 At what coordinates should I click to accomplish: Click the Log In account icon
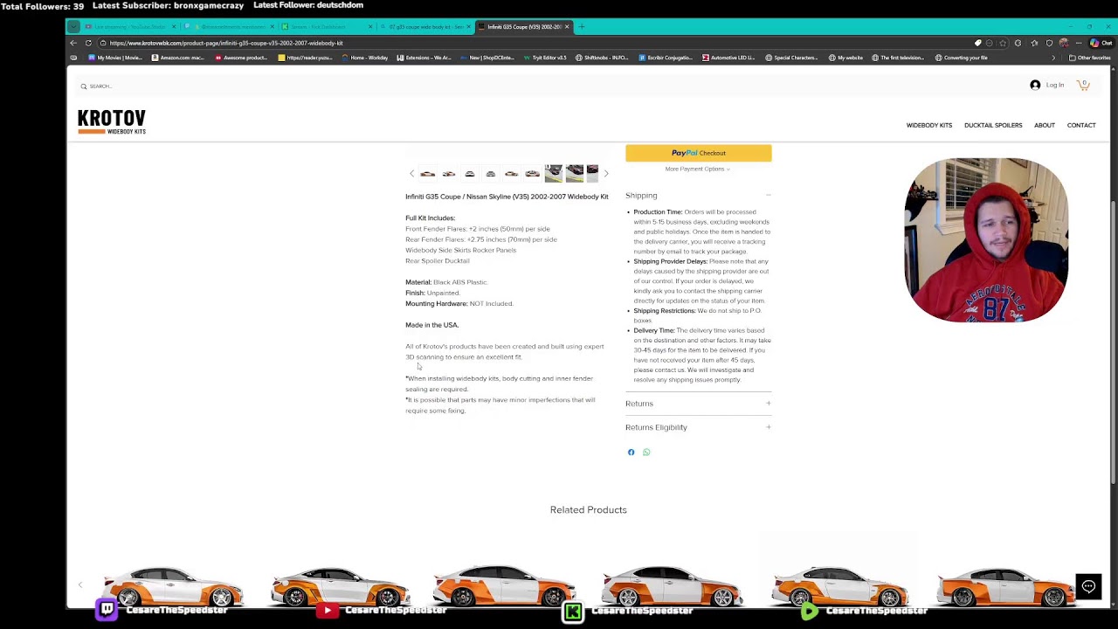coord(1035,86)
